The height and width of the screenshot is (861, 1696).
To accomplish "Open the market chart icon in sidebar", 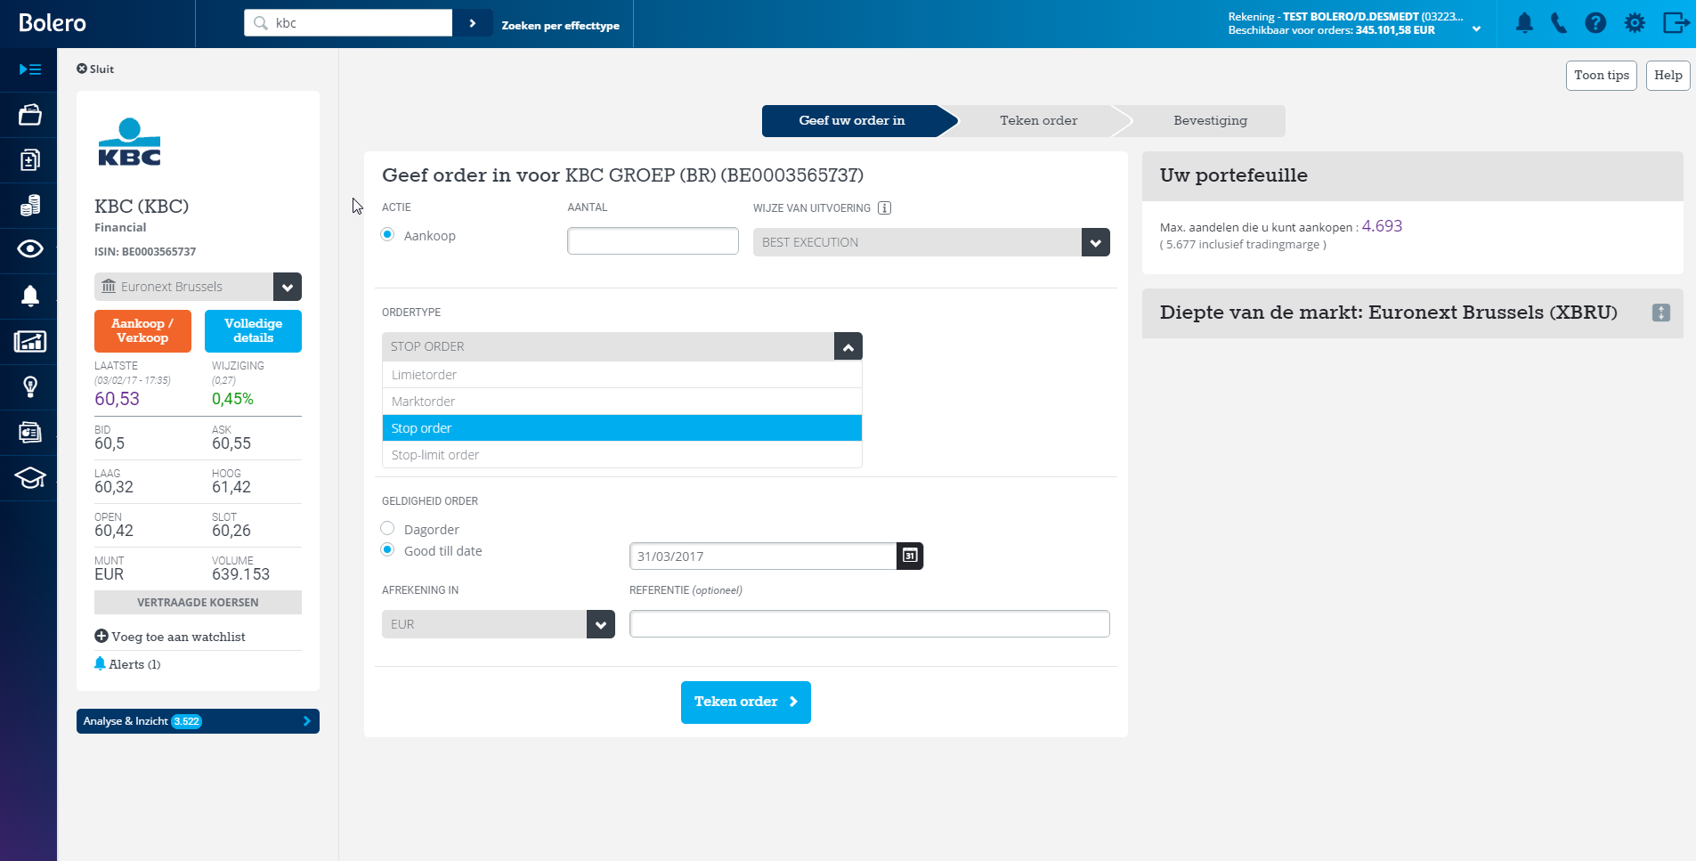I will 29,341.
